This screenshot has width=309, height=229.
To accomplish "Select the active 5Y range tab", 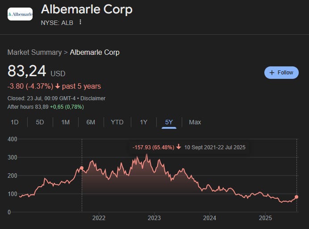I will tap(169, 122).
